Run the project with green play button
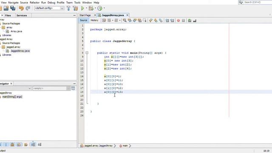The height and width of the screenshot is (153, 272). click(82, 8)
